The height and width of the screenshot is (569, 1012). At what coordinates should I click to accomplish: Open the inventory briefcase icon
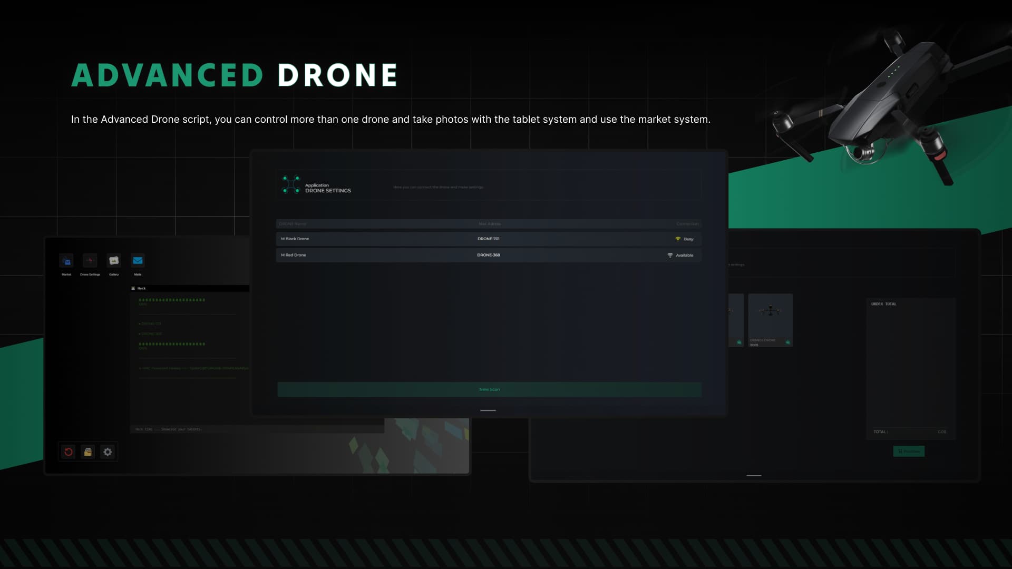(87, 452)
